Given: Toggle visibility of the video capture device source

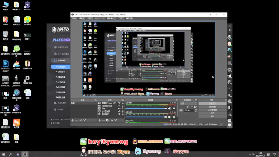Looking at the screenshot, I should (x=119, y=106).
